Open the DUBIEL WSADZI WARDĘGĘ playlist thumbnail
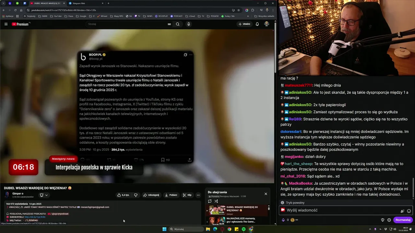Image resolution: width=415 pixels, height=233 pixels. (x=217, y=210)
